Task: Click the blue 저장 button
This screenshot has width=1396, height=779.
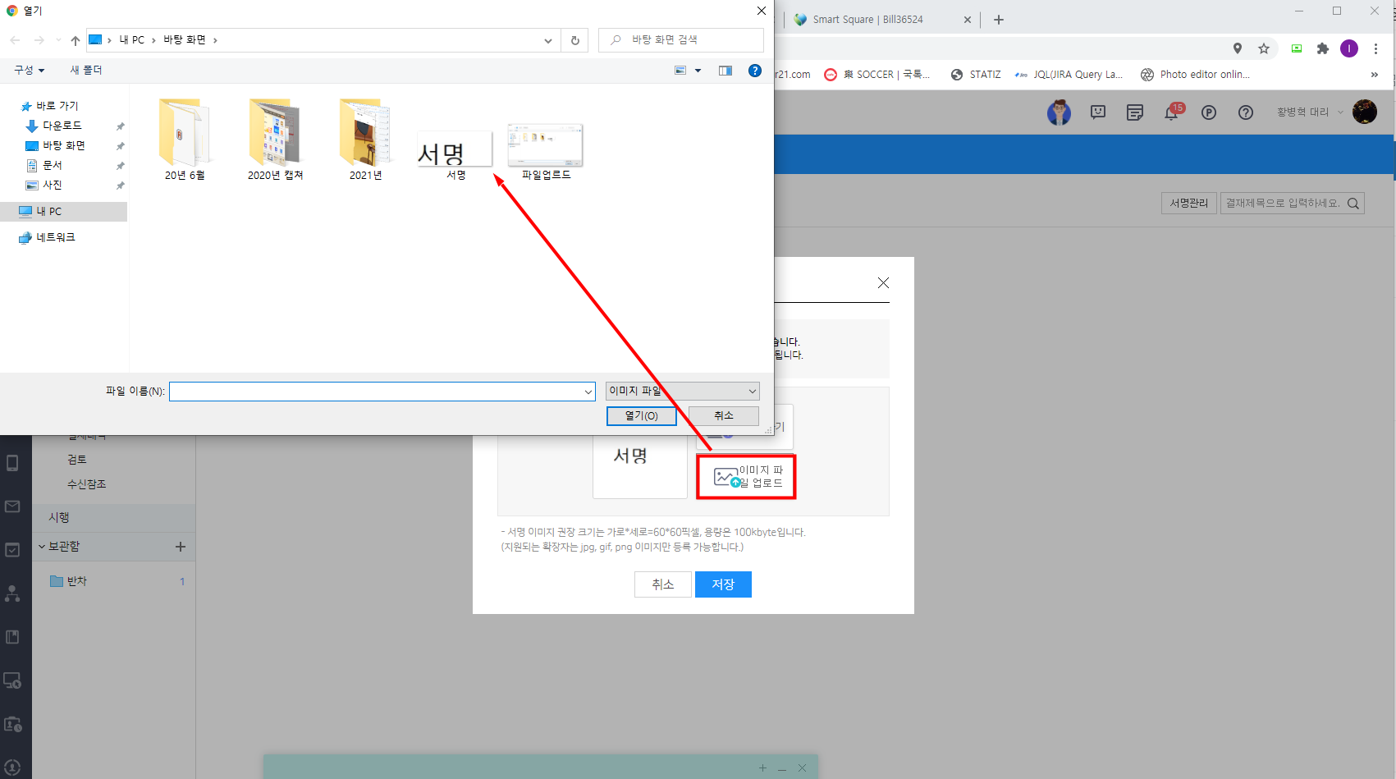Action: [722, 584]
